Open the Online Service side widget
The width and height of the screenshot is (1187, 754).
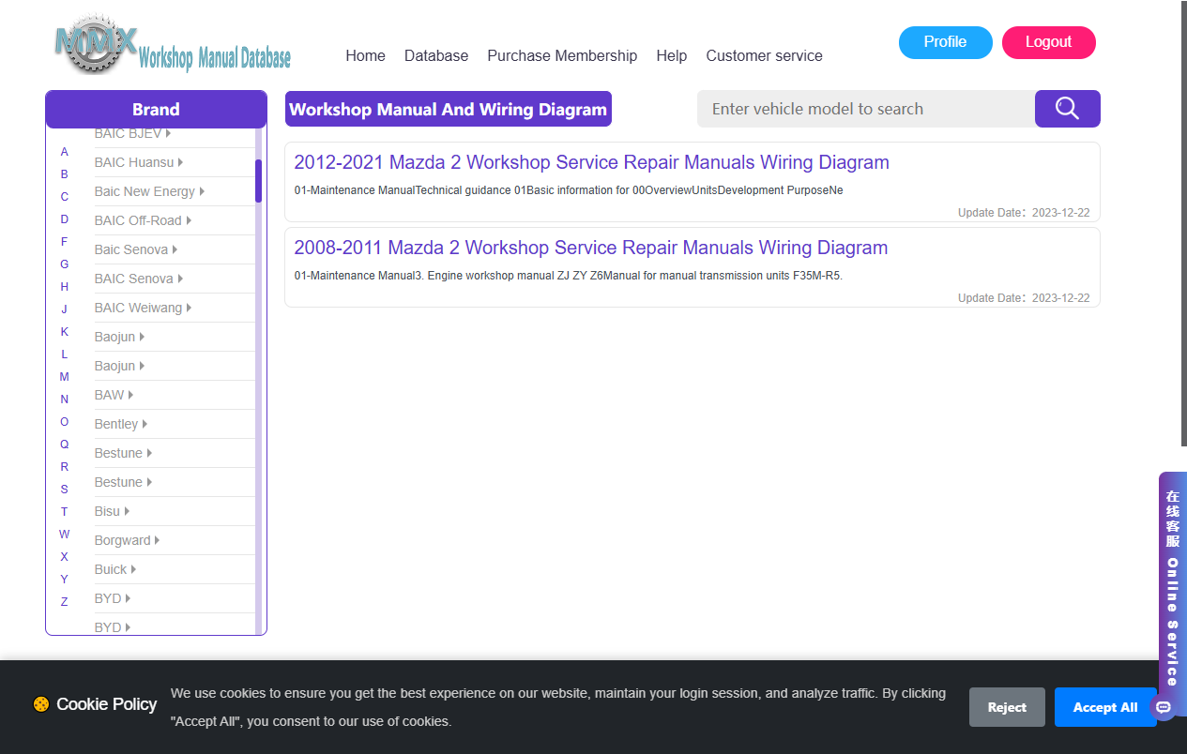click(x=1172, y=581)
